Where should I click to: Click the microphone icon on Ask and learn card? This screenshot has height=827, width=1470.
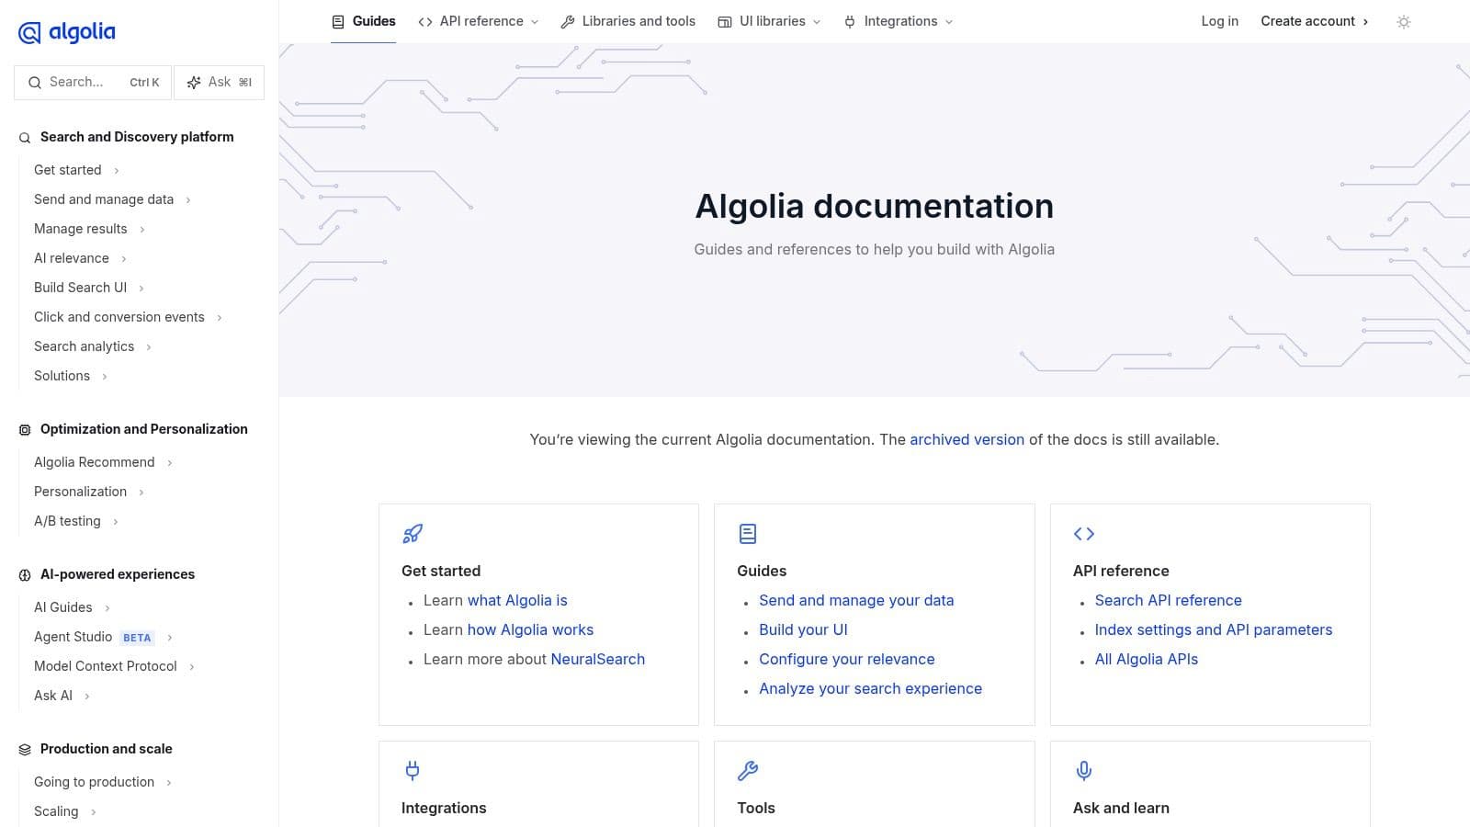click(1084, 770)
